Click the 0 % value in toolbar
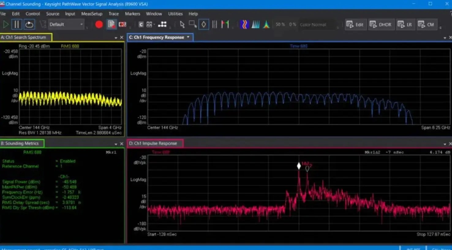This screenshot has width=452, height=250. click(292, 24)
